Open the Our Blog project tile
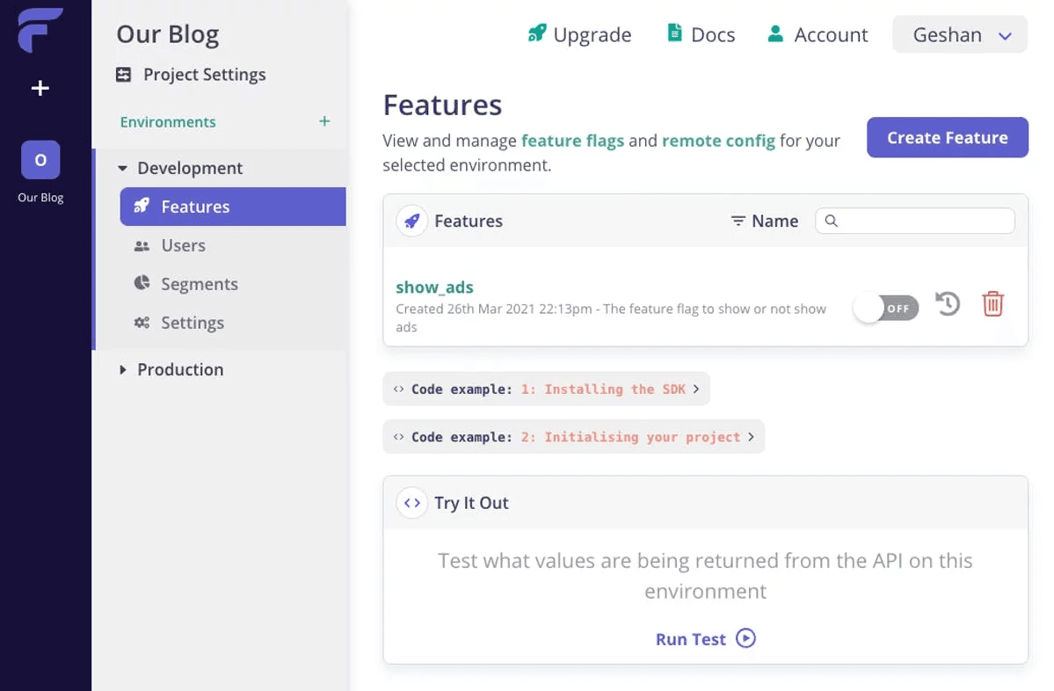The height and width of the screenshot is (691, 1054). coord(40,160)
